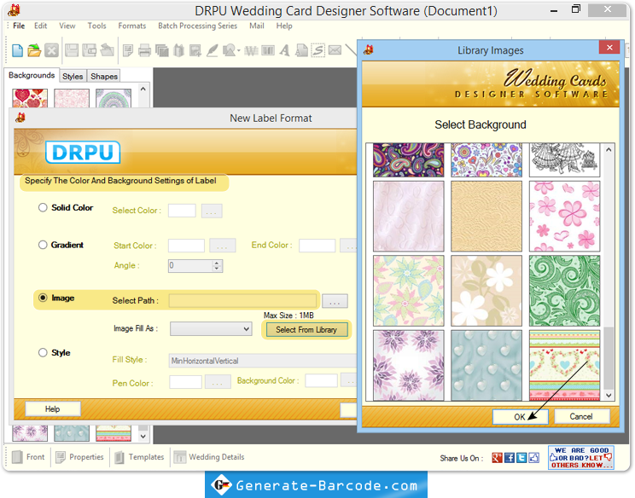Open the Formats menu
635x498 pixels.
click(x=132, y=26)
